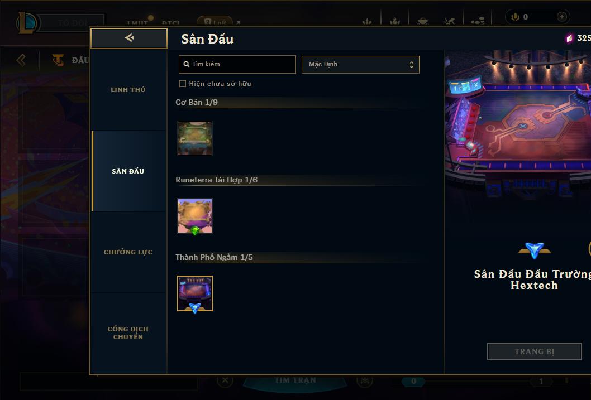Select the Cơ Bản arena thumbnail

point(195,138)
